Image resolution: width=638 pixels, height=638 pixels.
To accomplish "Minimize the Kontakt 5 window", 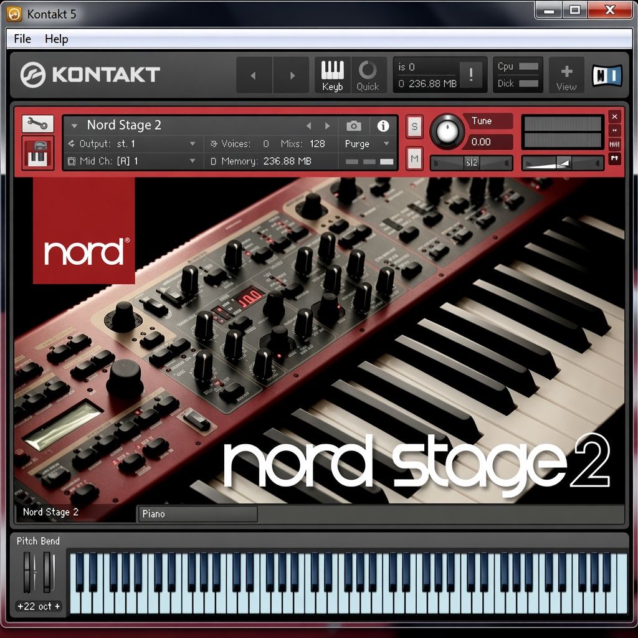I will click(x=549, y=10).
